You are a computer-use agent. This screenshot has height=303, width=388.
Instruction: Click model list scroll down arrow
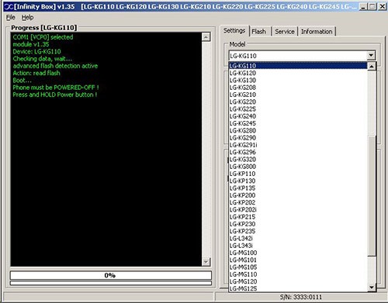pyautogui.click(x=372, y=288)
